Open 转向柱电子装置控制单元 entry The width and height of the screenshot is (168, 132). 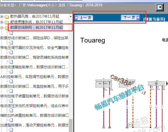34,96
